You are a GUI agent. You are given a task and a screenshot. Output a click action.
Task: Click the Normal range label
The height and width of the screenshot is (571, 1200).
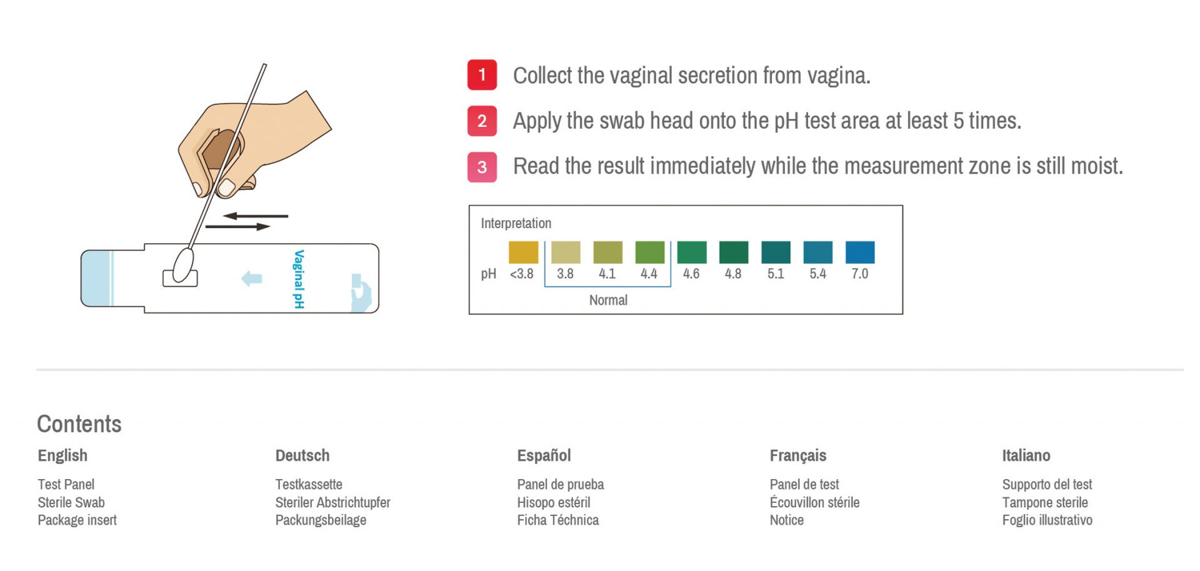pos(608,300)
